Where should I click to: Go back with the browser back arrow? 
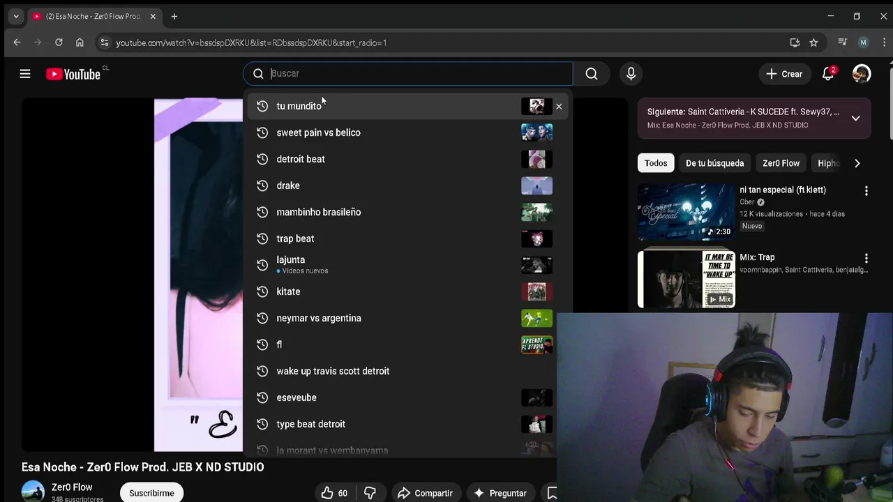[17, 43]
